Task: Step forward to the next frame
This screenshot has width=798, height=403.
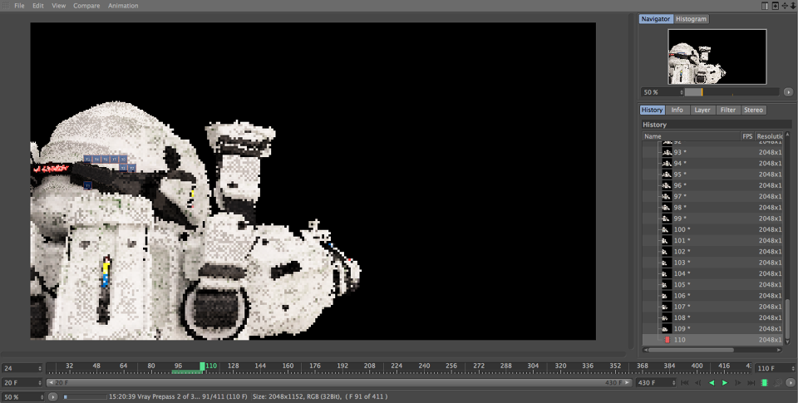Action: [x=738, y=383]
